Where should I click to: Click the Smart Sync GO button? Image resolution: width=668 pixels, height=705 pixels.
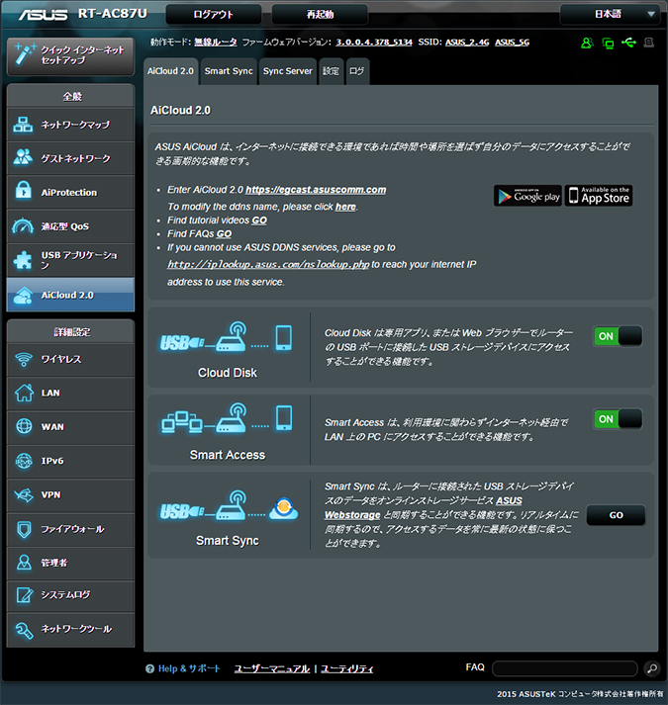(616, 515)
